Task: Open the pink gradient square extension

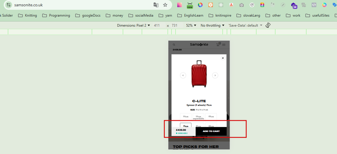Action: [x=180, y=5]
